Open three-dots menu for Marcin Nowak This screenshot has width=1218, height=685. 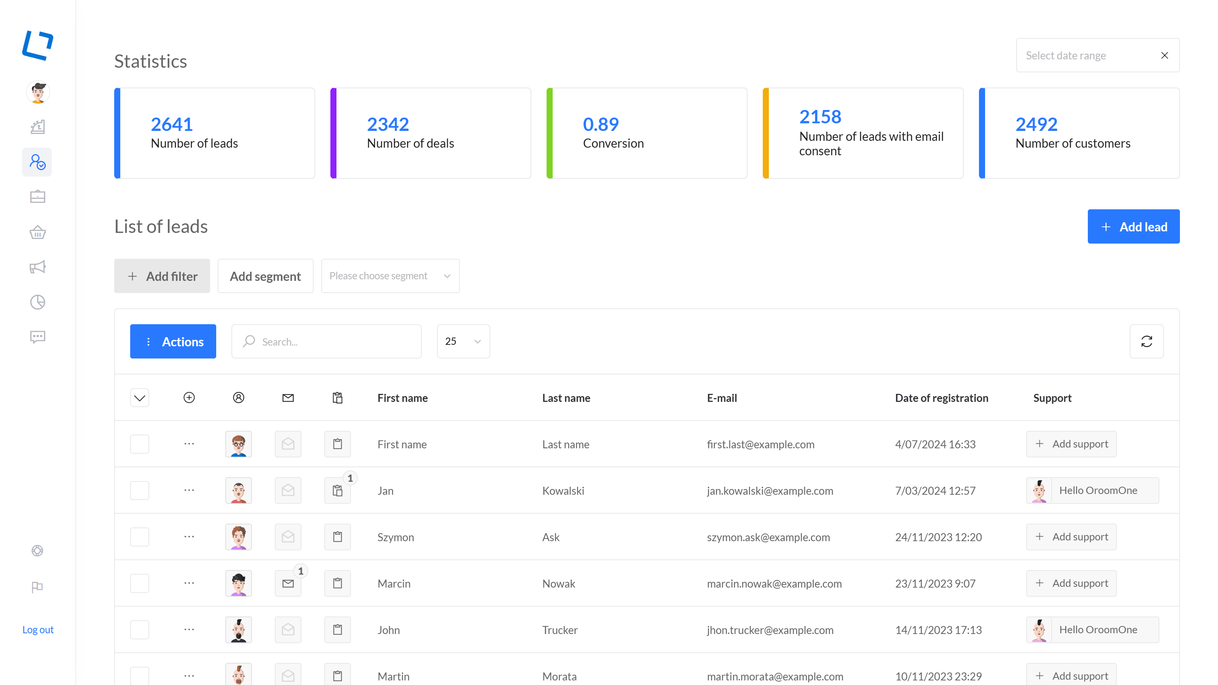[x=189, y=583]
